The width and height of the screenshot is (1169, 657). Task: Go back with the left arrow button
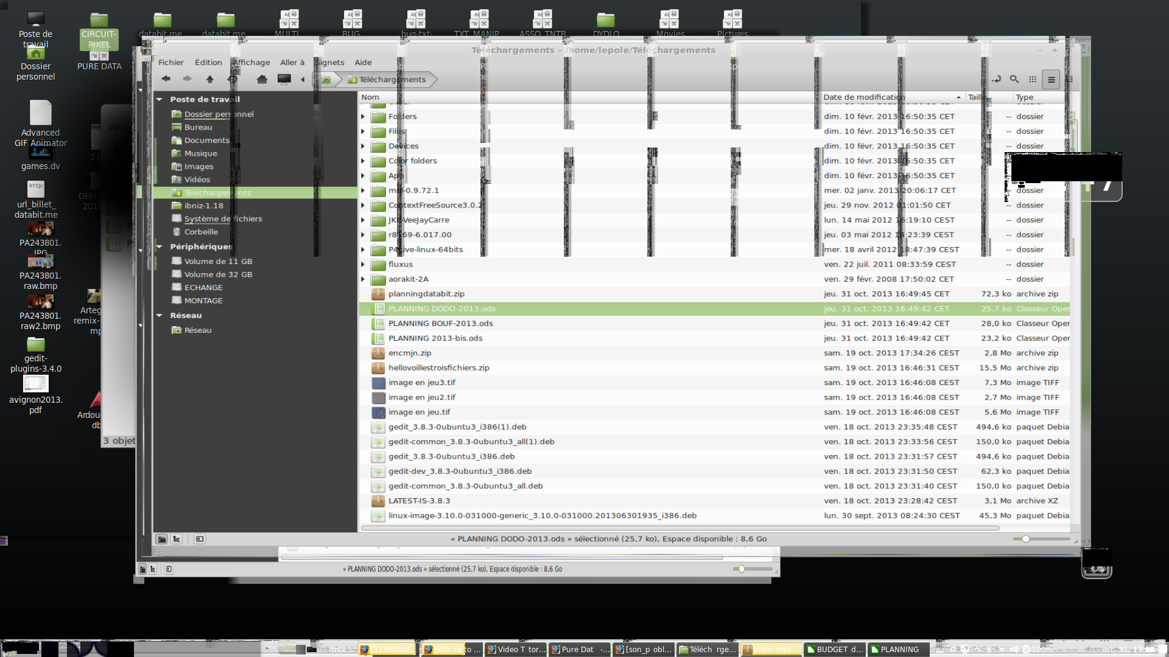coord(166,79)
